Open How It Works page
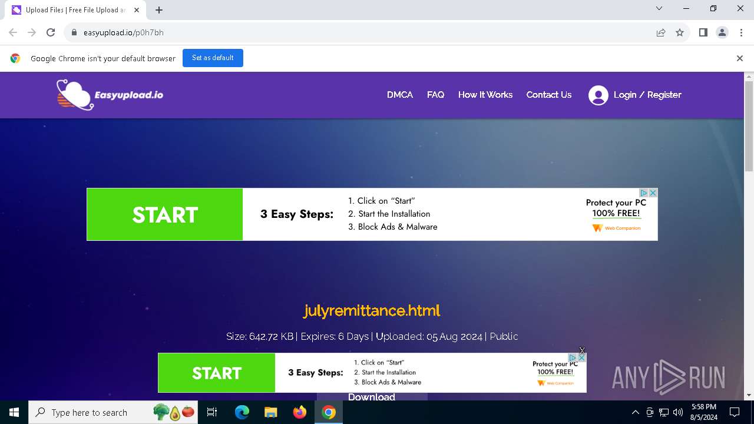The image size is (754, 424). pos(485,95)
